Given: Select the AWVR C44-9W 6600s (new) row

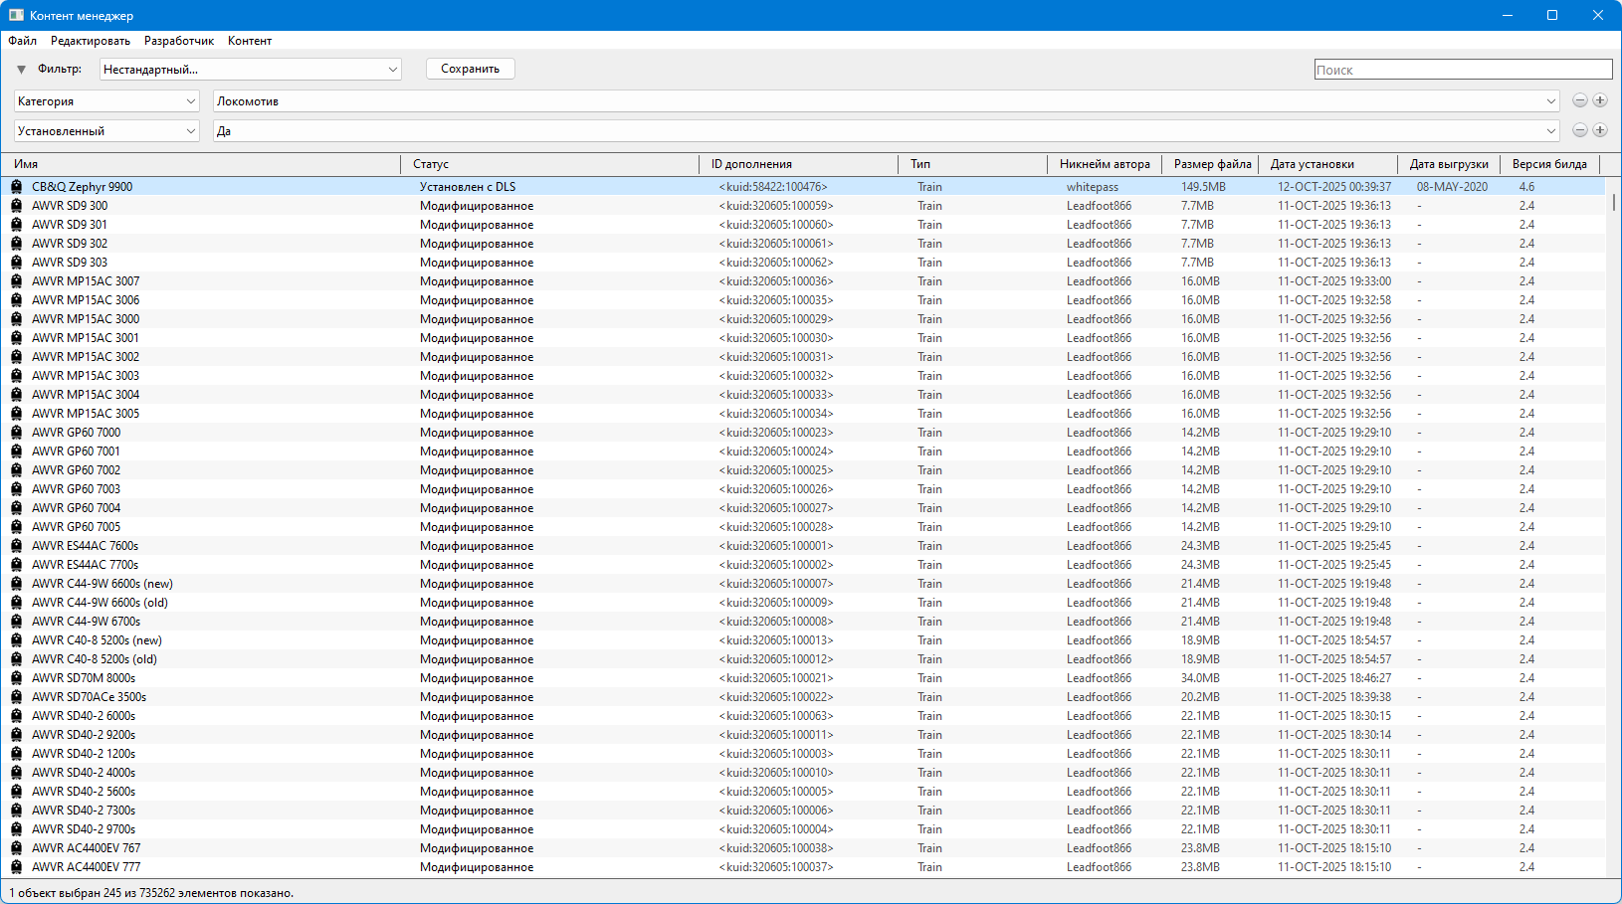Looking at the screenshot, I should 802,584.
